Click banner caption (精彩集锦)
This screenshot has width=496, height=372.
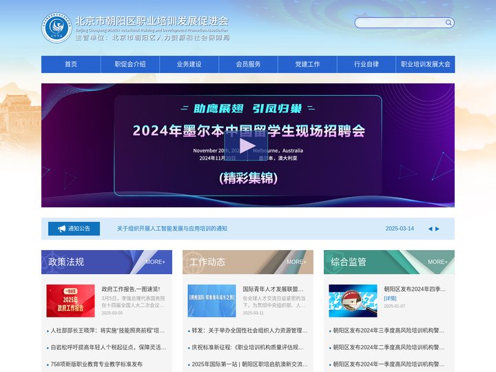248,178
